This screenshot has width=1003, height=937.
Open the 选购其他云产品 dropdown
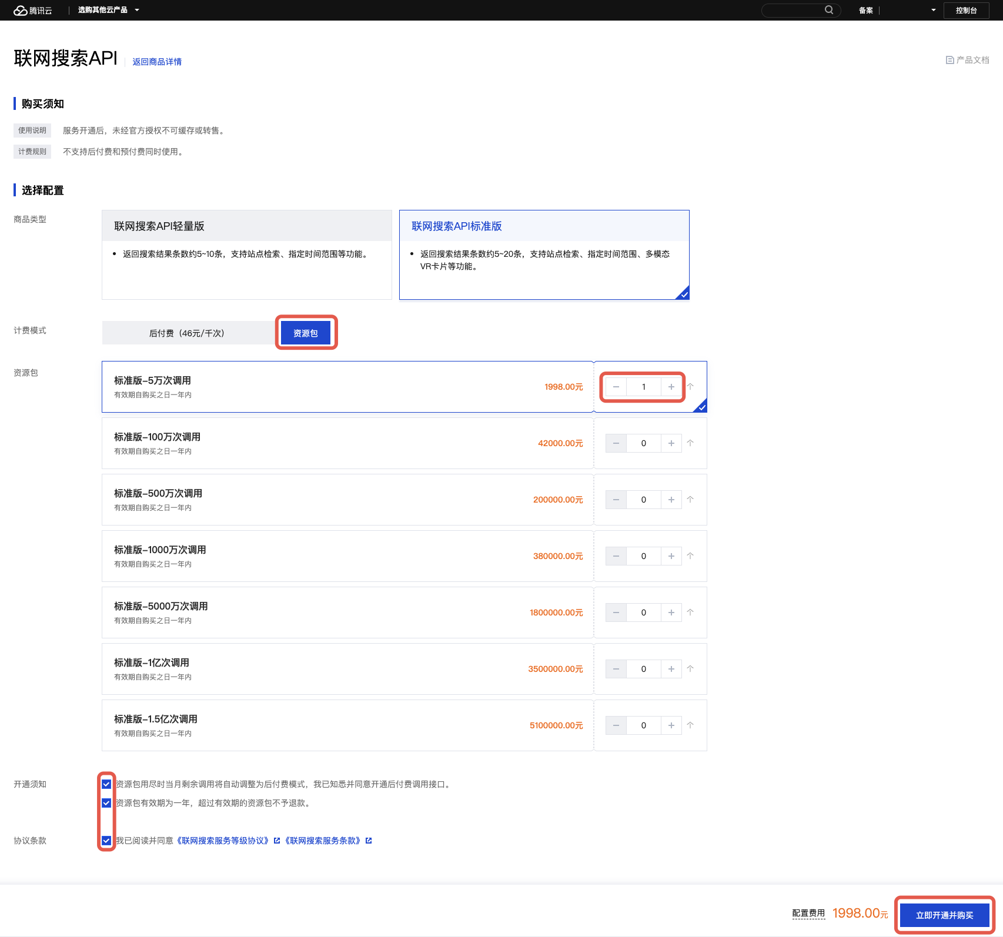(x=109, y=10)
